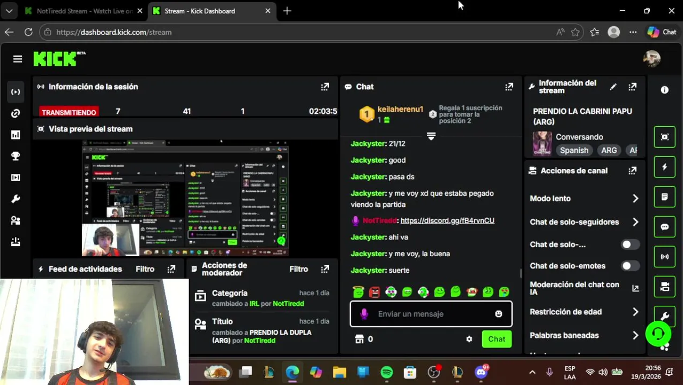
Task: Insert the halo green emote
Action: (358, 292)
